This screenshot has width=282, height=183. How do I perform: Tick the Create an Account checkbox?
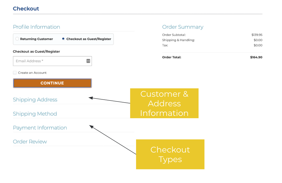[15, 73]
